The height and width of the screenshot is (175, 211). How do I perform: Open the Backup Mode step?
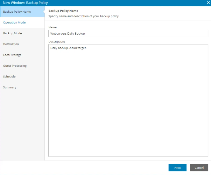(12, 33)
